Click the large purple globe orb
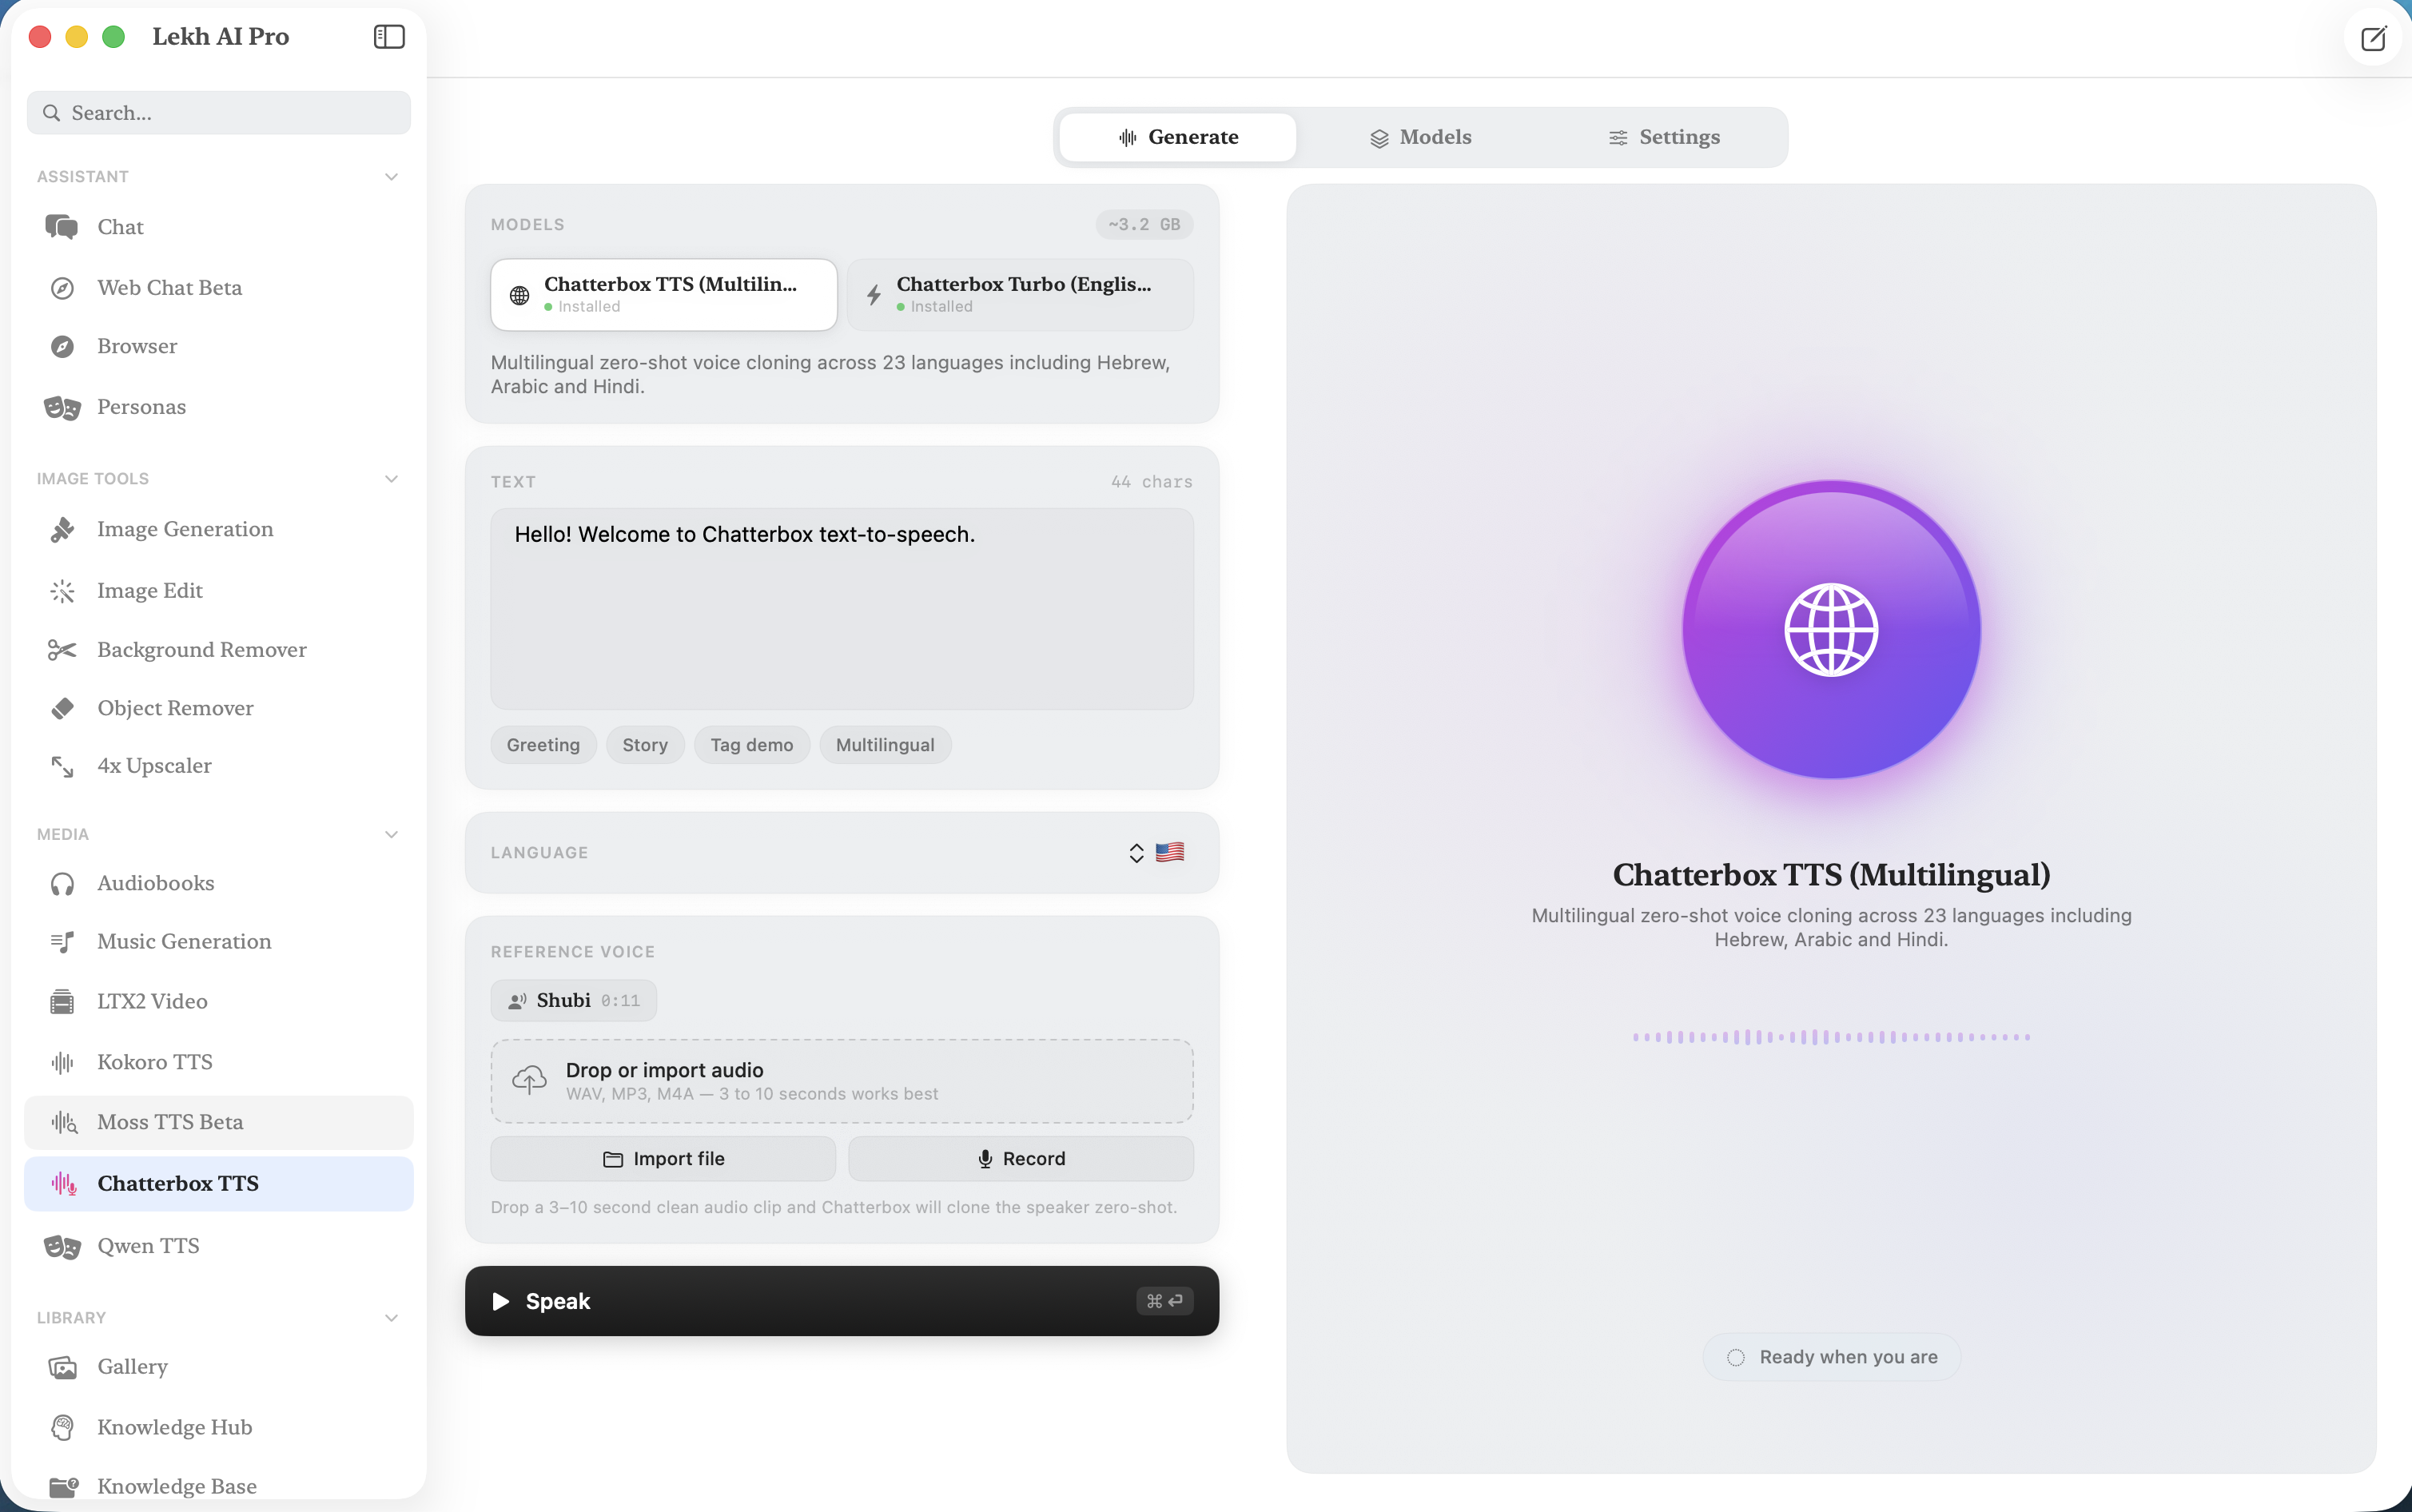This screenshot has height=1512, width=2412. [1831, 629]
